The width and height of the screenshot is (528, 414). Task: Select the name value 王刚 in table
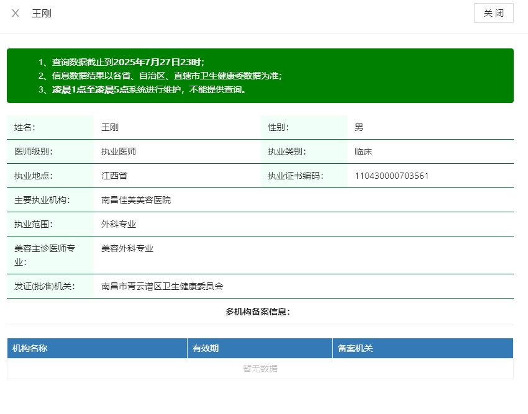(x=110, y=127)
